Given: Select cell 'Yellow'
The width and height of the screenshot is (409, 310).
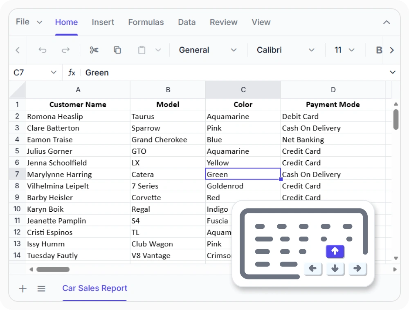Looking at the screenshot, I should (x=243, y=162).
